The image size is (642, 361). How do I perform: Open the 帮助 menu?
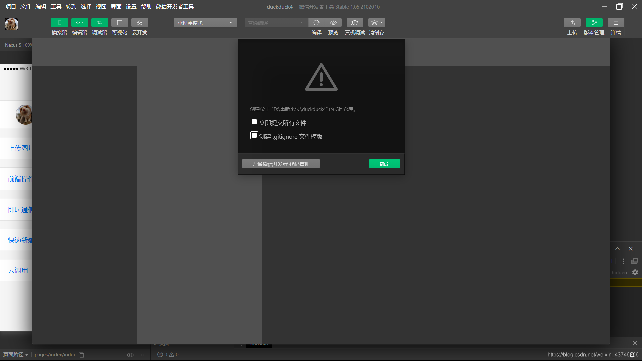pos(146,7)
